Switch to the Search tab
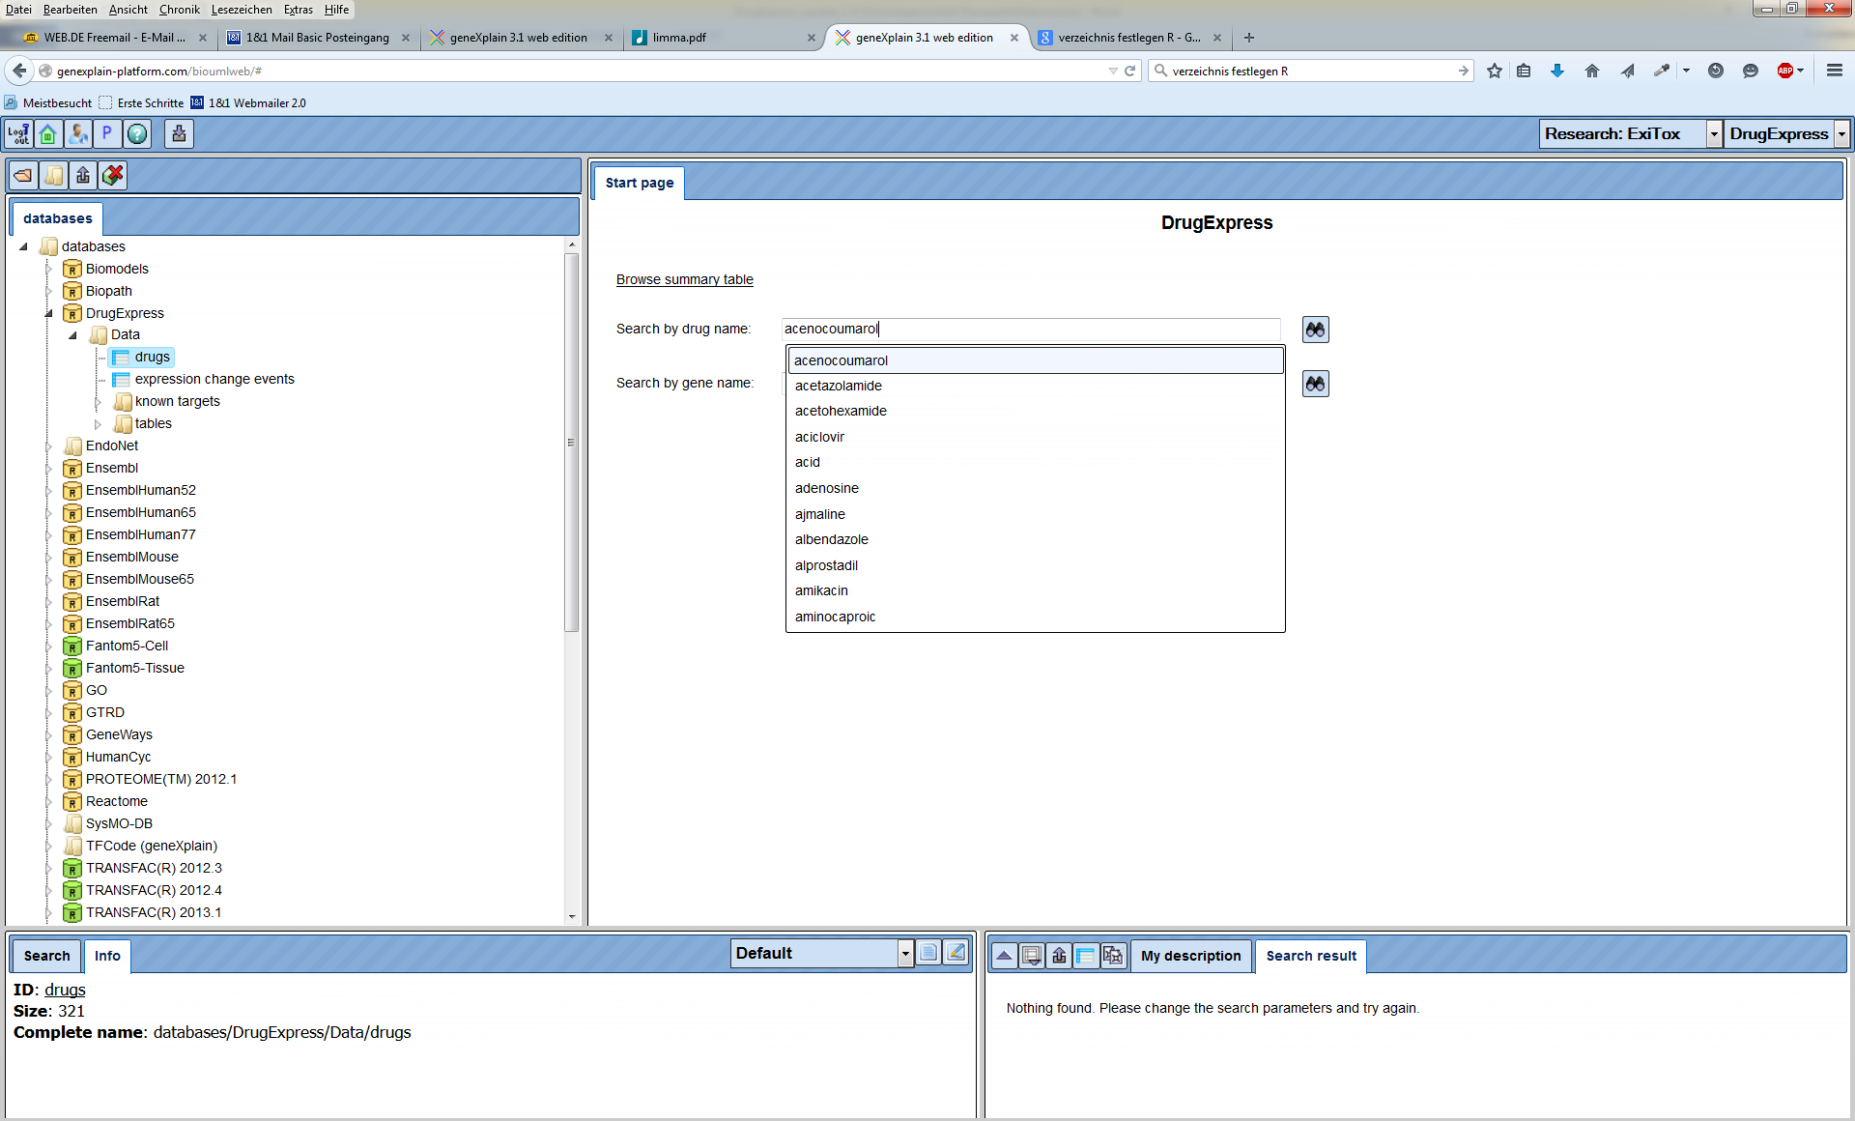The image size is (1855, 1121). (46, 956)
